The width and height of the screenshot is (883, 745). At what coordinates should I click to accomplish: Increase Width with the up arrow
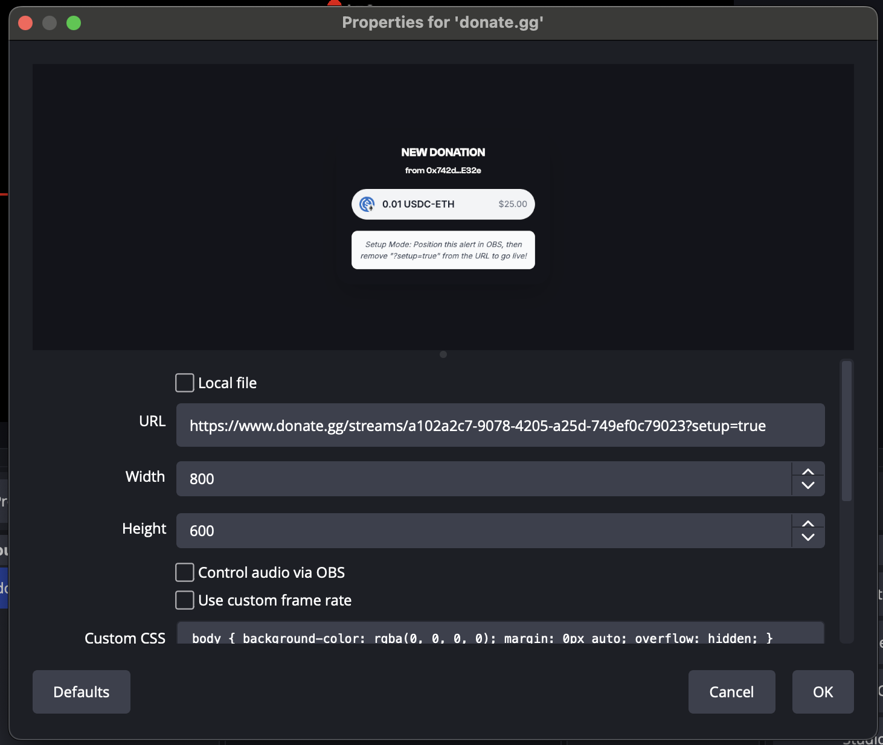(808, 472)
